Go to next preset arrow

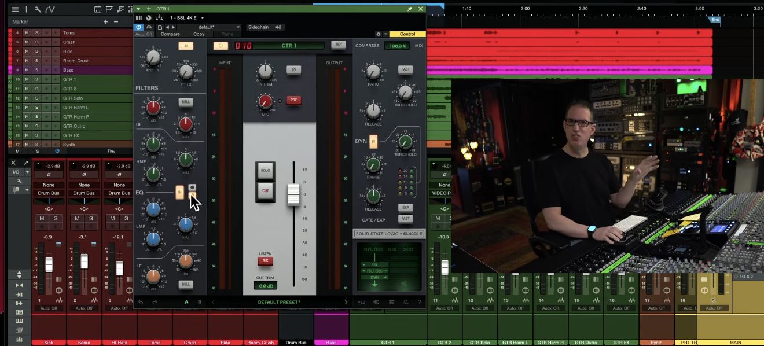[x=173, y=27]
